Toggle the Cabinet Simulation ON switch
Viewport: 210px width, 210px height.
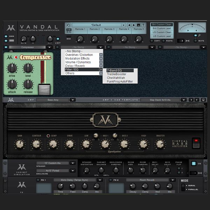tap(193, 164)
